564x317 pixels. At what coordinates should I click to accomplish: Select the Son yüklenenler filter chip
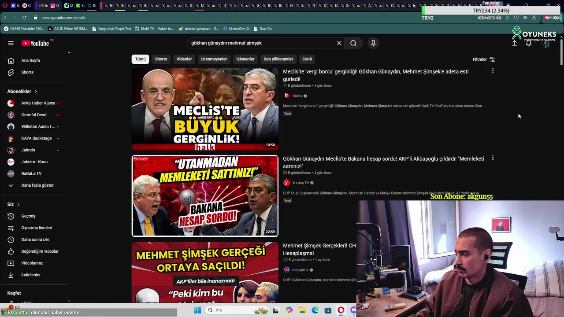(x=278, y=59)
